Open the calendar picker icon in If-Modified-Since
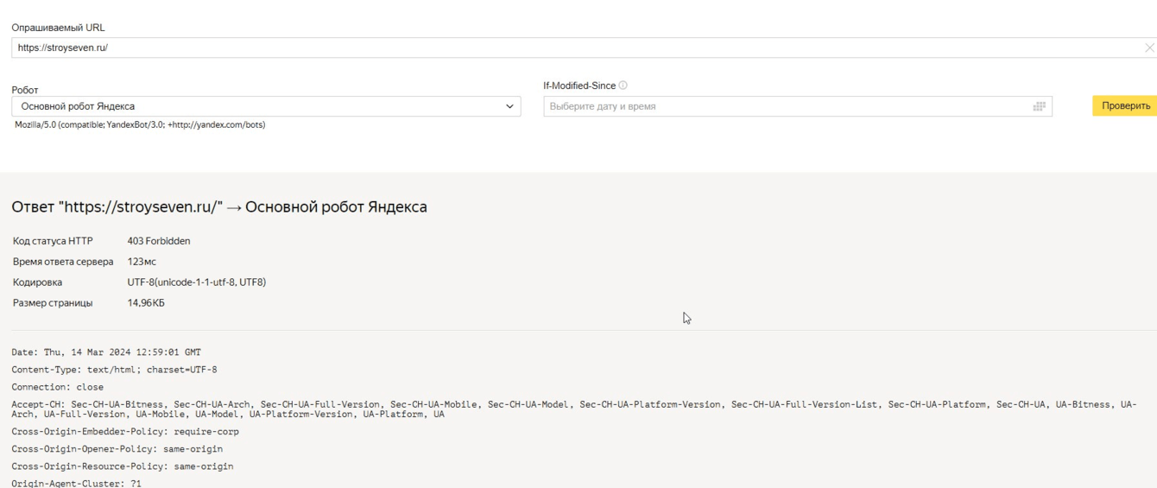Image resolution: width=1157 pixels, height=488 pixels. coord(1040,106)
